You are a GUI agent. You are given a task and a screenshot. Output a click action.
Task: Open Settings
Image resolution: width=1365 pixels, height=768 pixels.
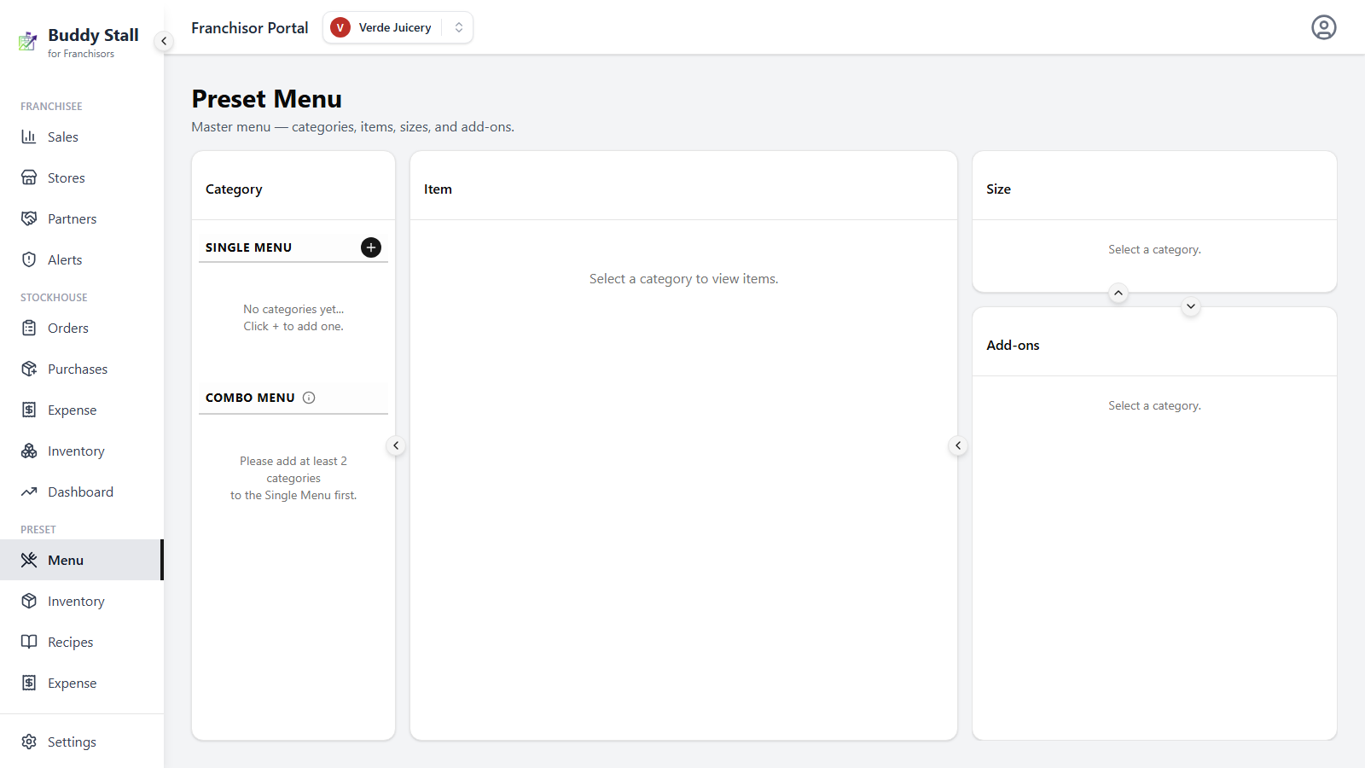pos(82,742)
